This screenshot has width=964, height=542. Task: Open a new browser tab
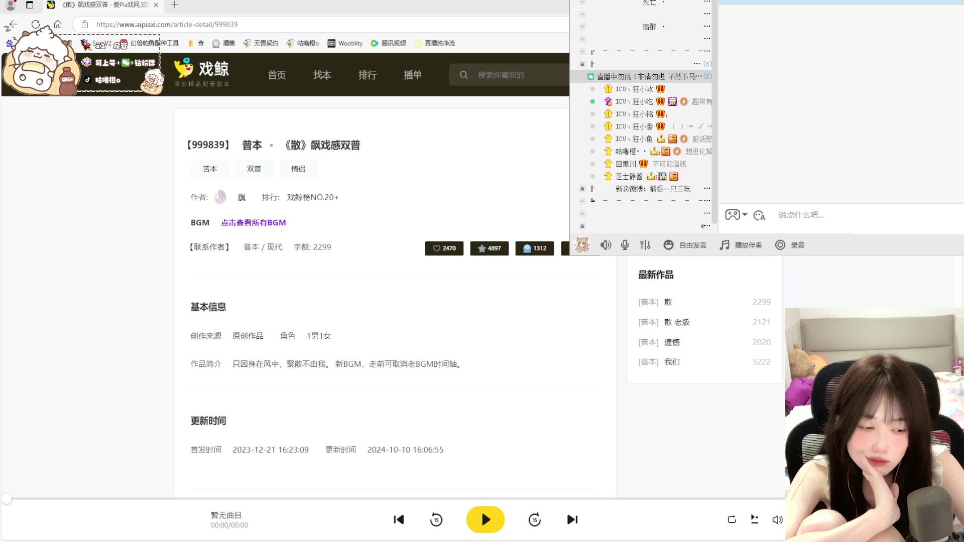174,5
